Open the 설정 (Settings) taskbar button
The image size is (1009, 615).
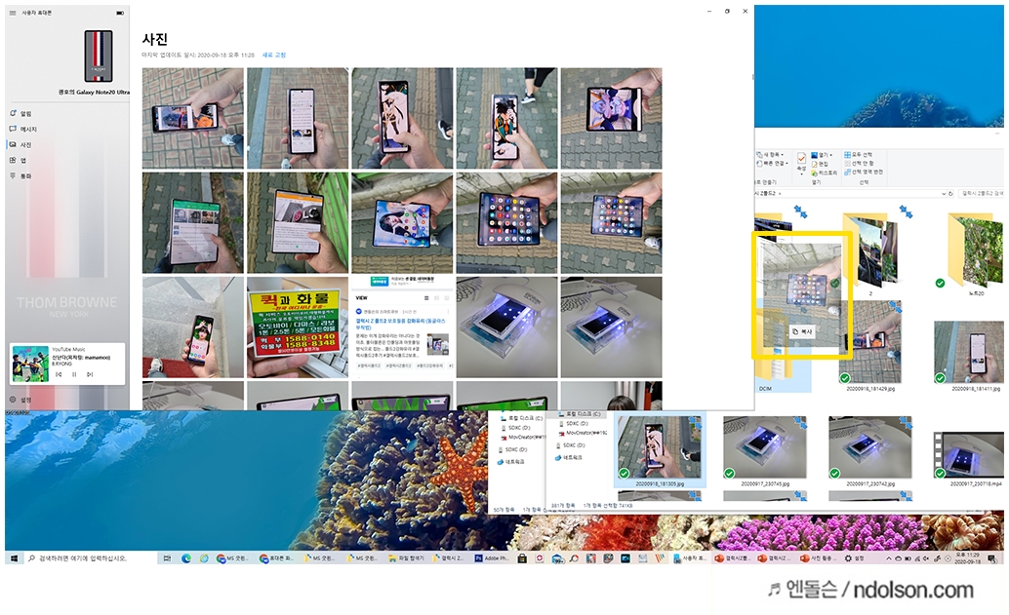click(855, 558)
